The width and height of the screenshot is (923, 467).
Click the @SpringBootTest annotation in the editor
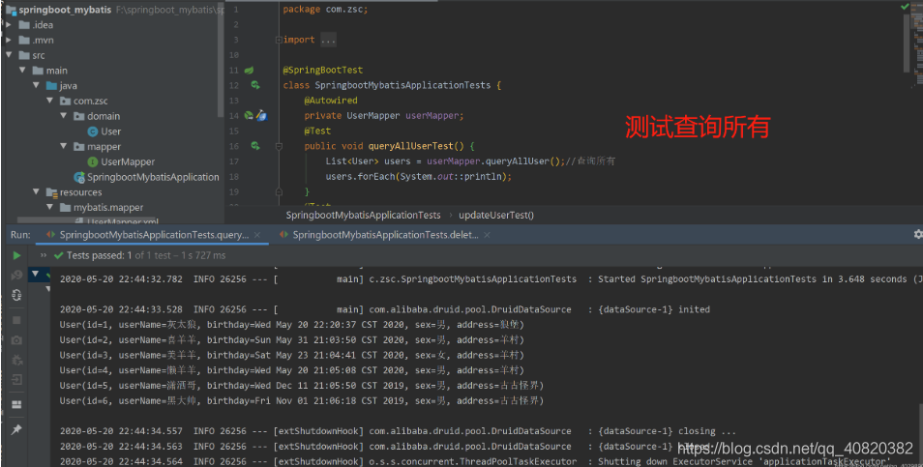click(322, 70)
